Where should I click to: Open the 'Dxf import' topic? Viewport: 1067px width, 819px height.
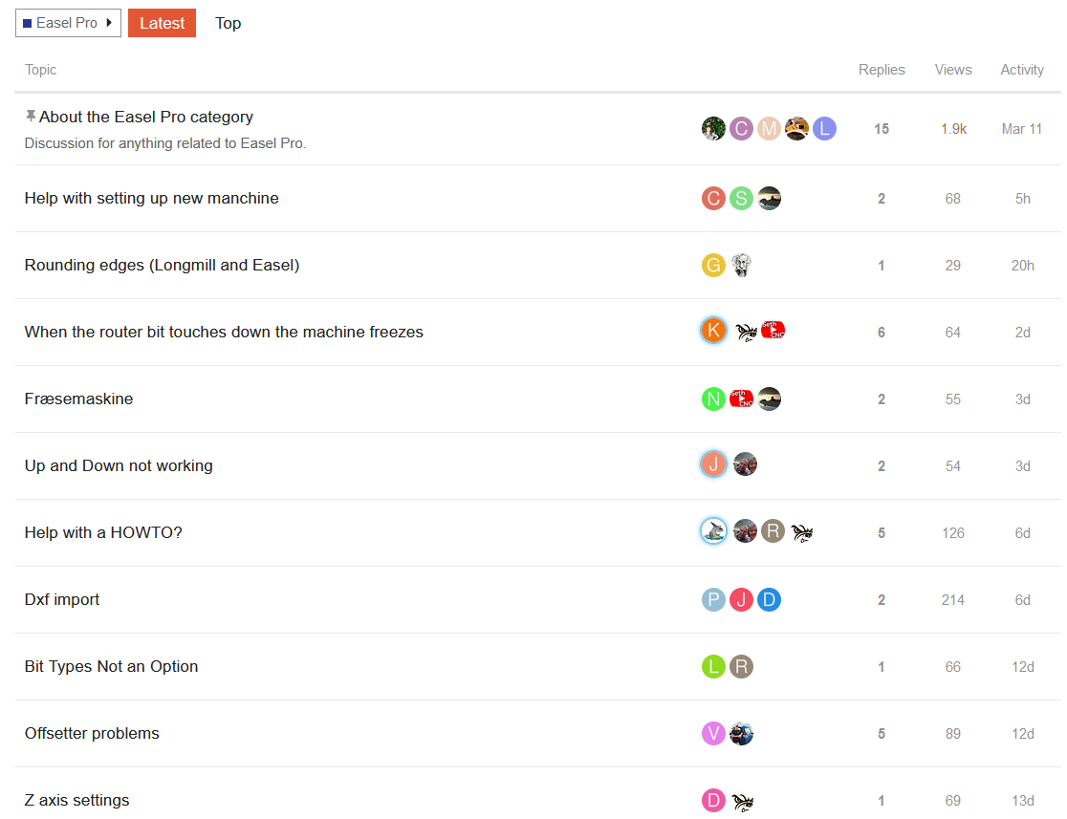click(x=62, y=599)
